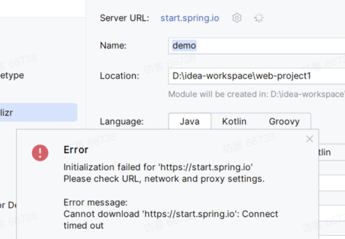Click the loading spinner beside Server URL
The width and height of the screenshot is (345, 239).
[259, 18]
